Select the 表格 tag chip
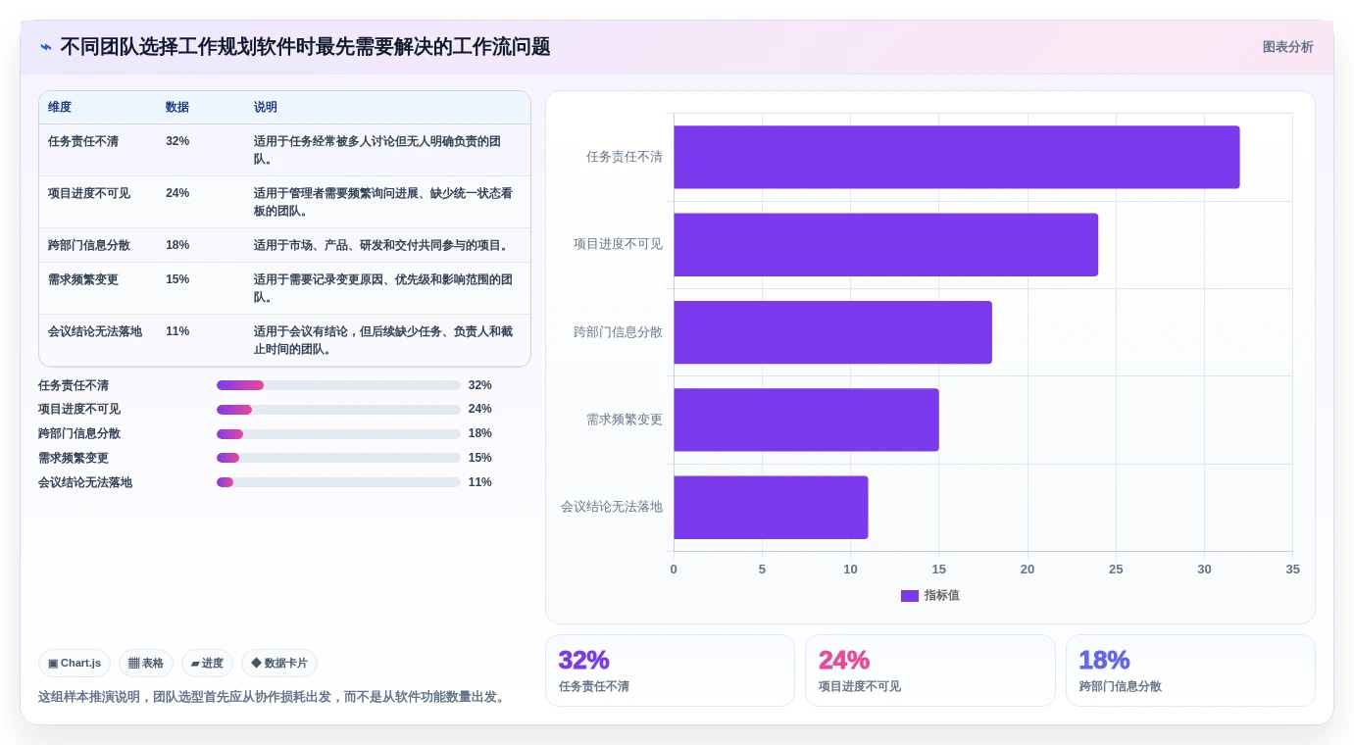Viewport: 1354px width, 745px height. (x=146, y=664)
